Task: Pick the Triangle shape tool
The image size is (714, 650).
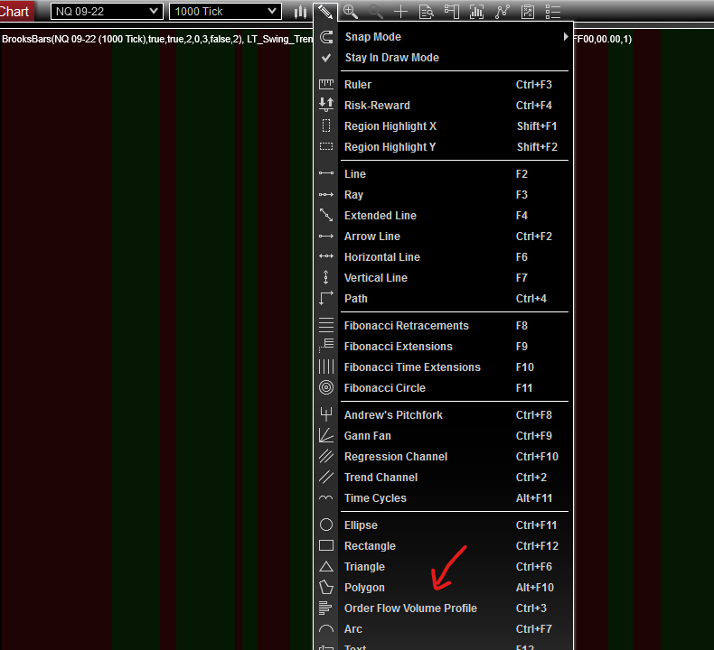Action: [443, 567]
